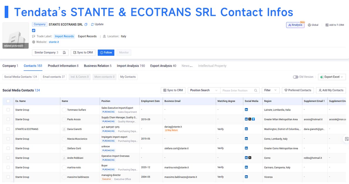This screenshot has height=184, width=349.
Task: Switch to the Company tab
Action: click(x=10, y=66)
